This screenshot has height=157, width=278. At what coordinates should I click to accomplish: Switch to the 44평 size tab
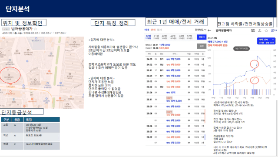click(173, 37)
